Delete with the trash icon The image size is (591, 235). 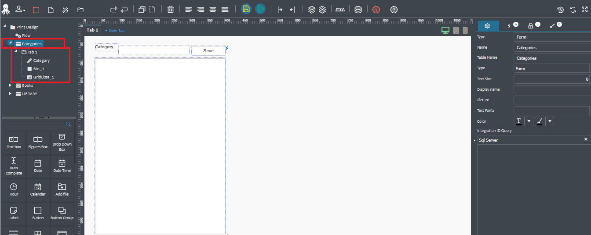pos(171,9)
